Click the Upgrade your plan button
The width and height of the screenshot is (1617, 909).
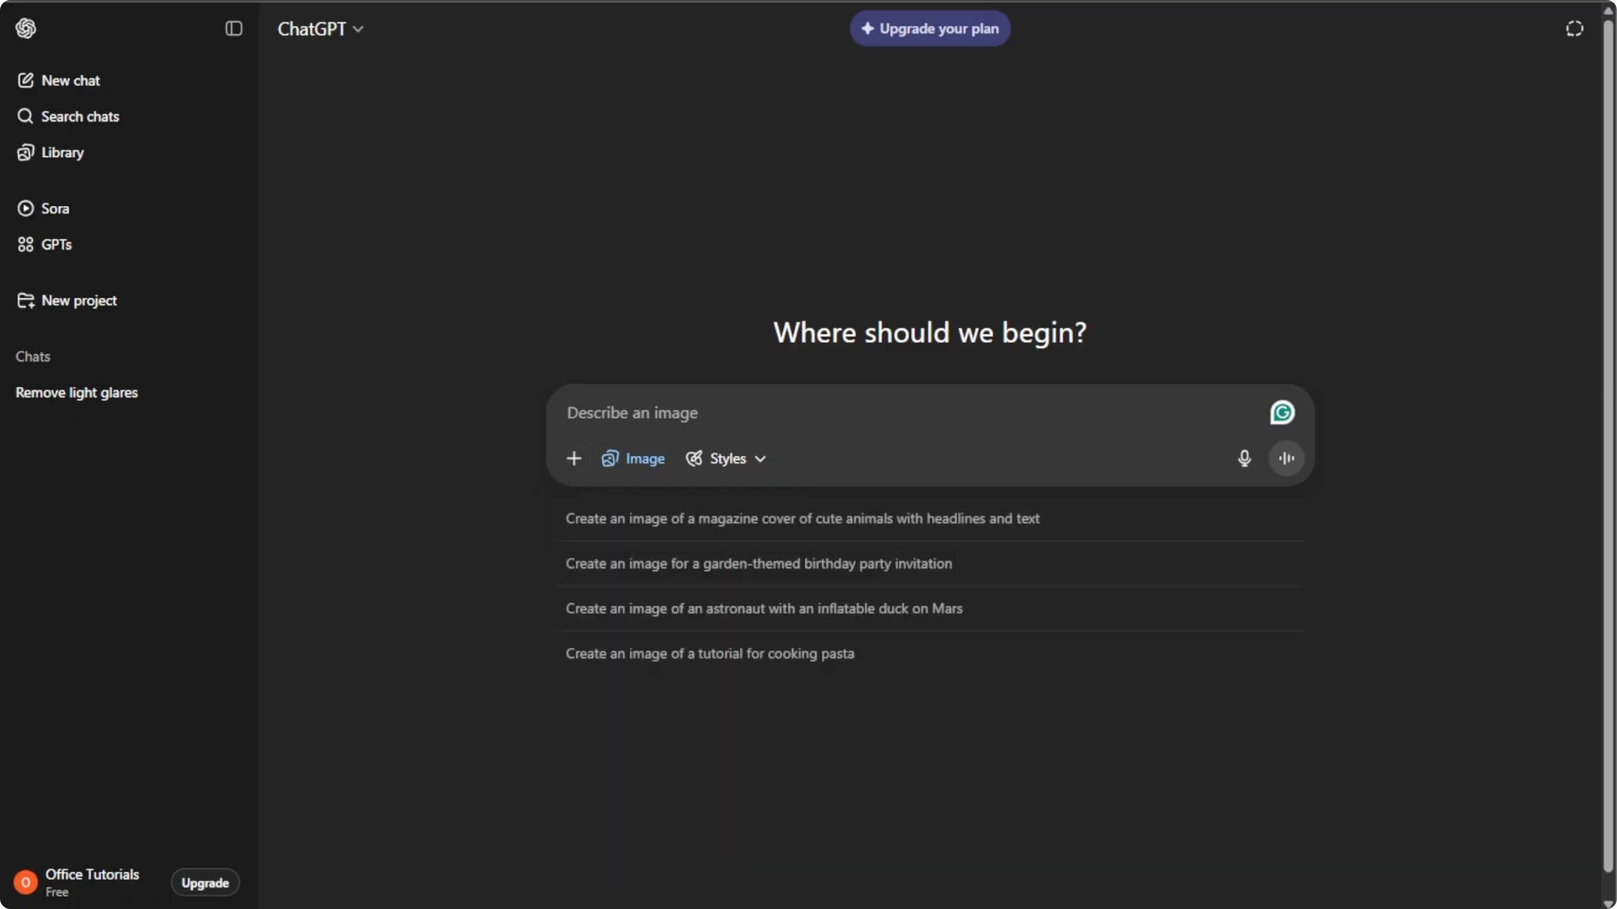(930, 28)
